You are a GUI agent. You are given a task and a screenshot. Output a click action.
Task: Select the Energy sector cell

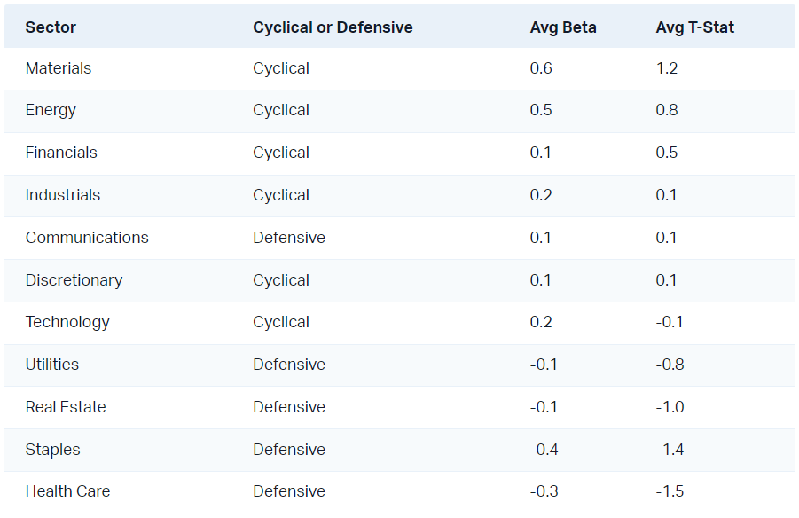click(x=51, y=110)
